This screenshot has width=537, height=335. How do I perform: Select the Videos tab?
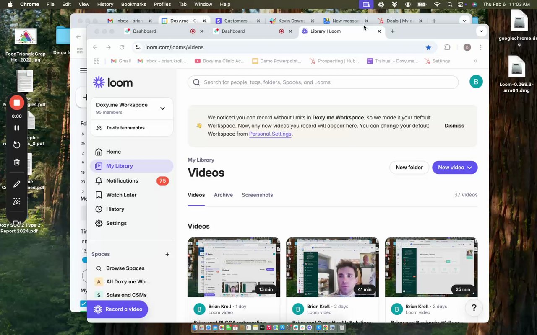click(196, 195)
